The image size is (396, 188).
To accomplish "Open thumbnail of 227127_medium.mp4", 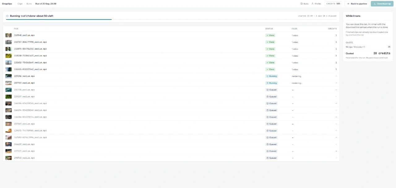I will (x=9, y=151).
